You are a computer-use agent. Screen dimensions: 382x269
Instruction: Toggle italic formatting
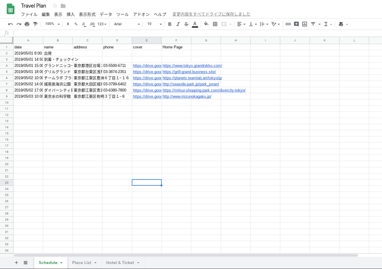[178, 24]
